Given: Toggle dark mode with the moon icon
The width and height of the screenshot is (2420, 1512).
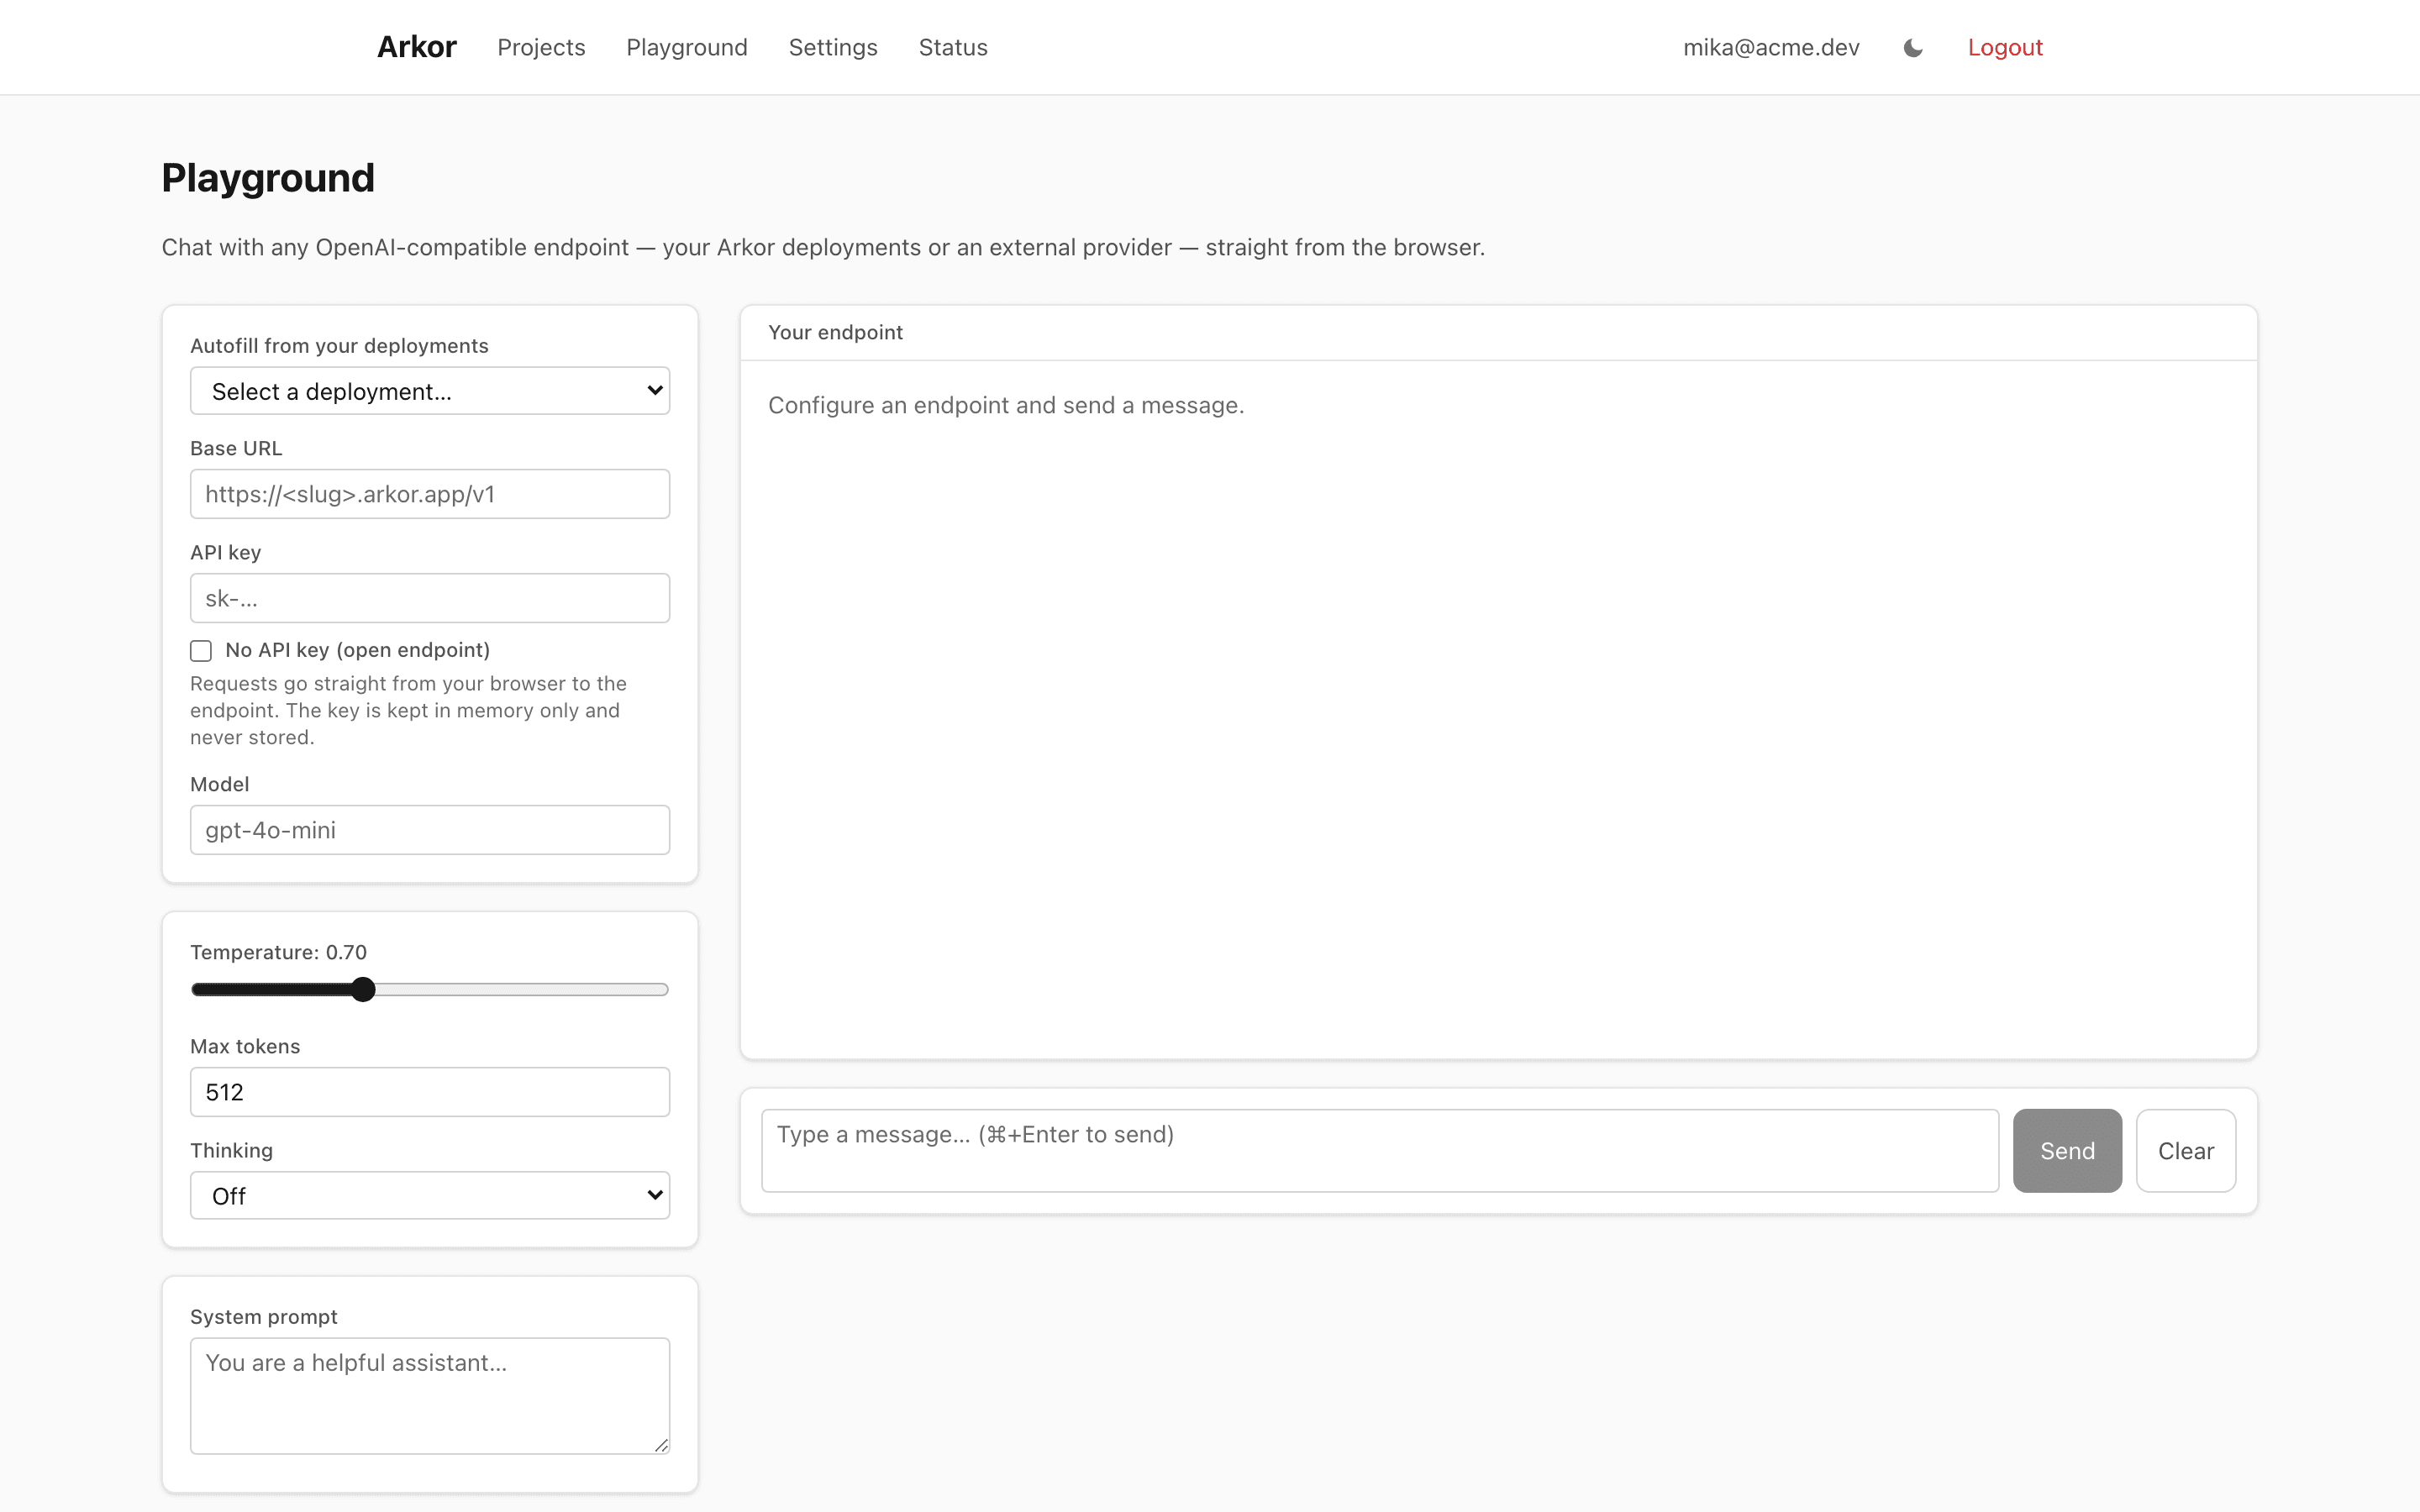Looking at the screenshot, I should click(1913, 48).
